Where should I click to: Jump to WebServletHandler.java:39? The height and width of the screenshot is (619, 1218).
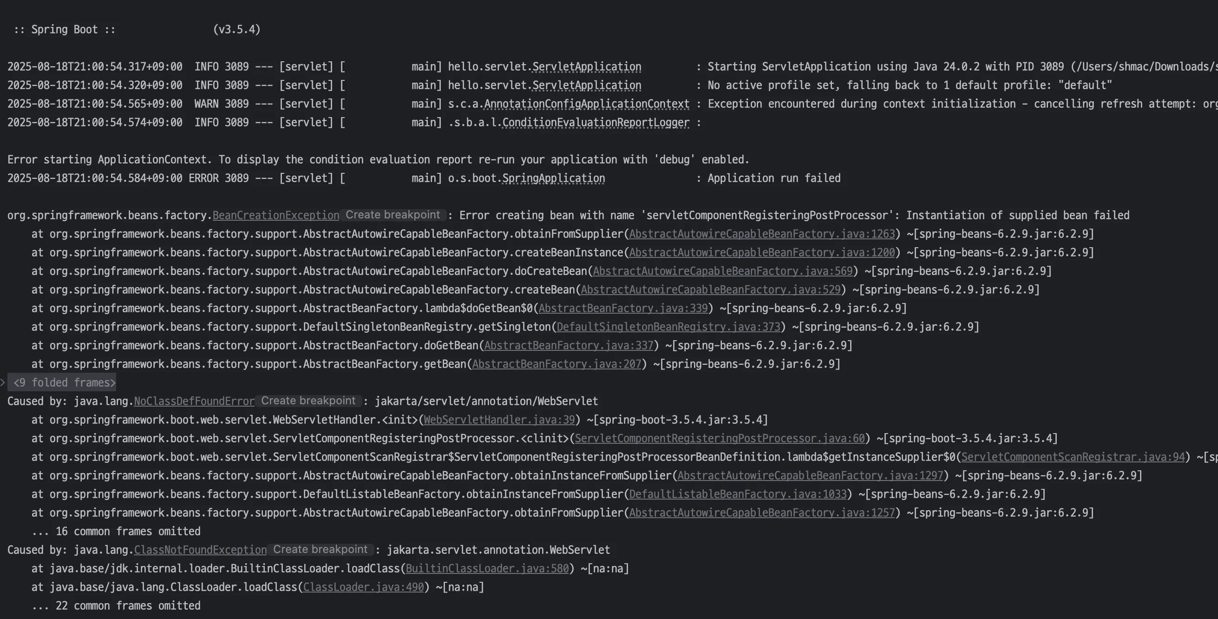(499, 420)
